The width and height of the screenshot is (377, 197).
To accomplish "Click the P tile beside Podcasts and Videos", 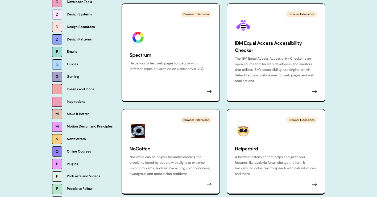I will [57, 176].
